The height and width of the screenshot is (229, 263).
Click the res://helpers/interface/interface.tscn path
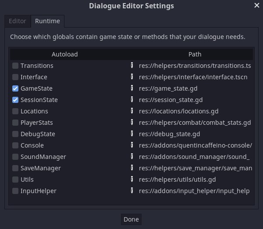point(193,77)
